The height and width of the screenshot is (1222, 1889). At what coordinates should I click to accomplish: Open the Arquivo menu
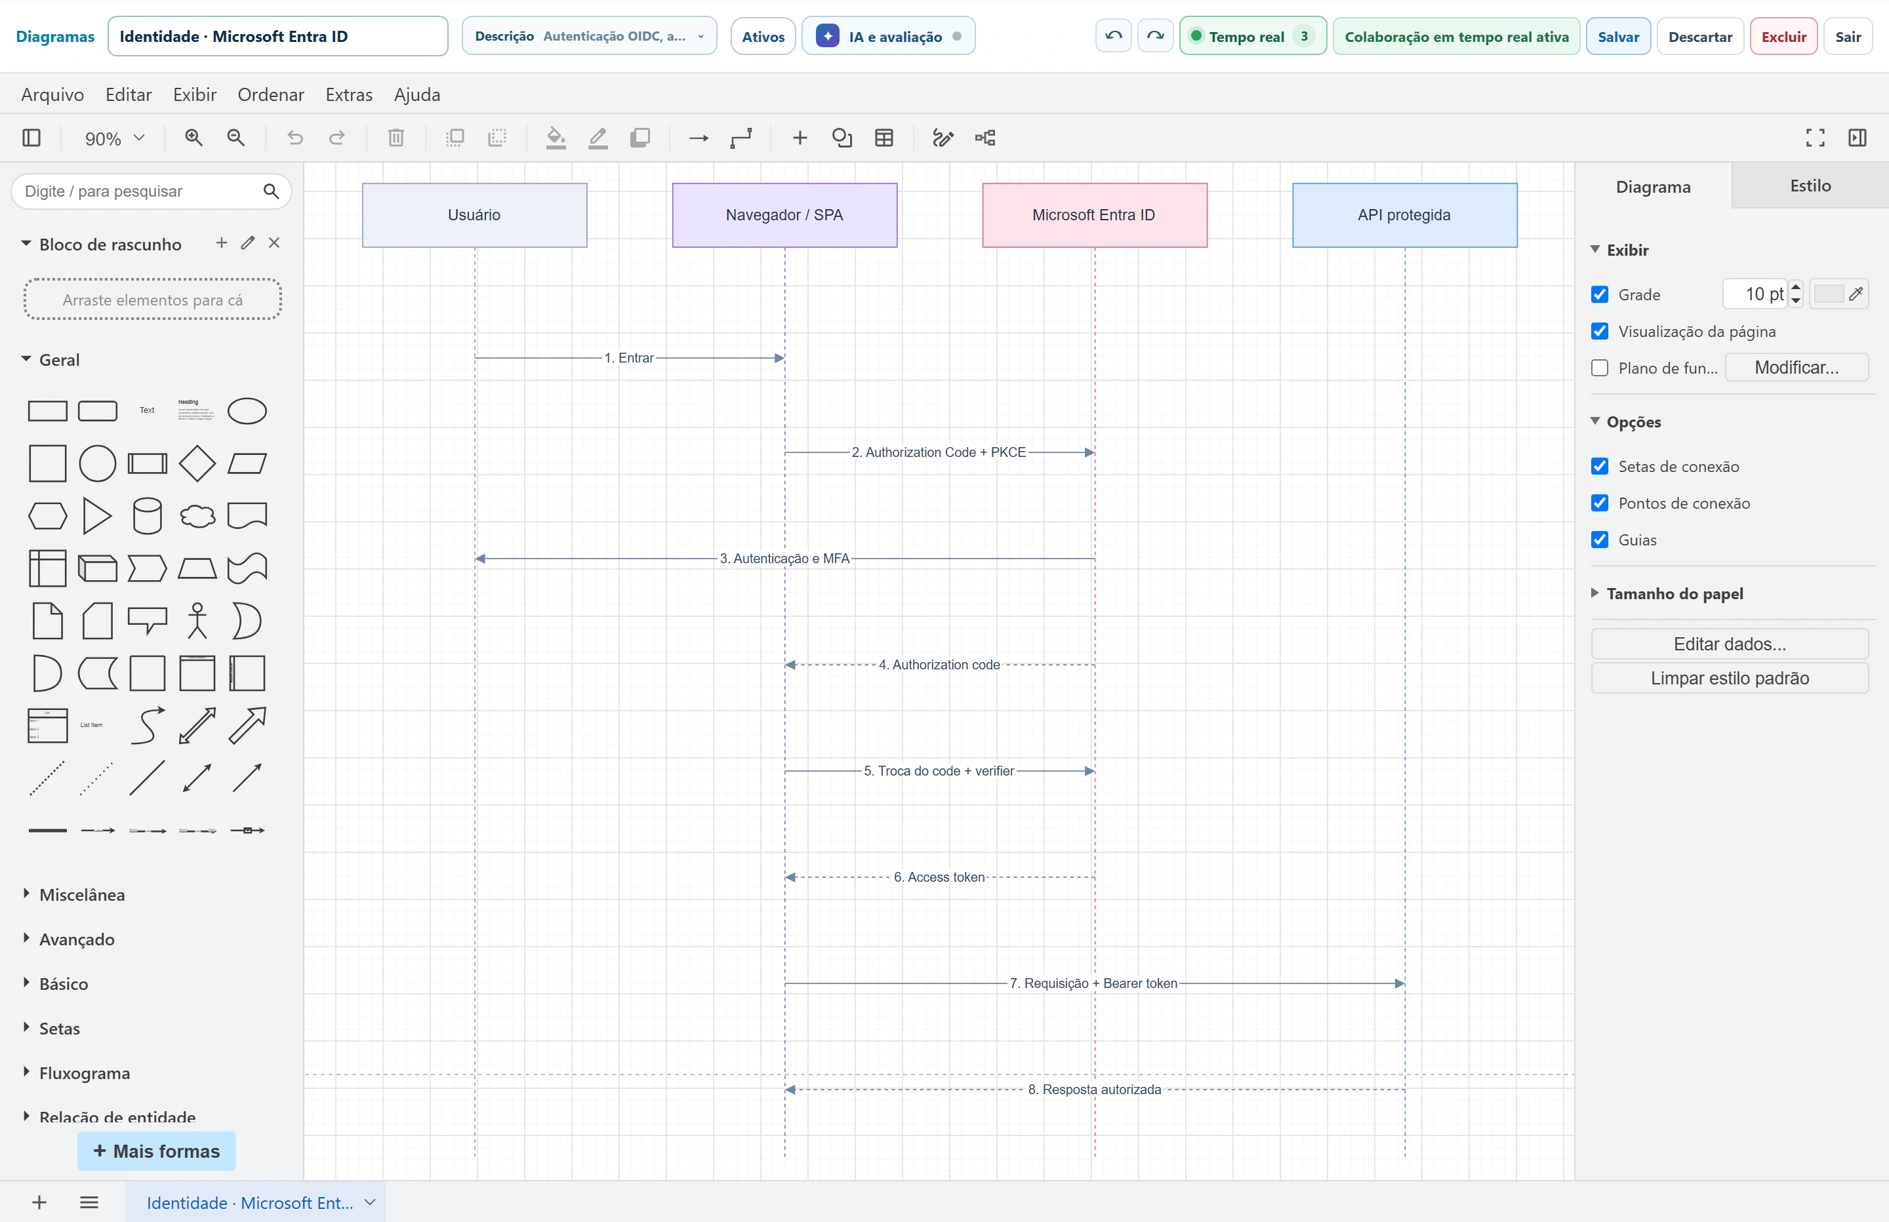pos(52,94)
